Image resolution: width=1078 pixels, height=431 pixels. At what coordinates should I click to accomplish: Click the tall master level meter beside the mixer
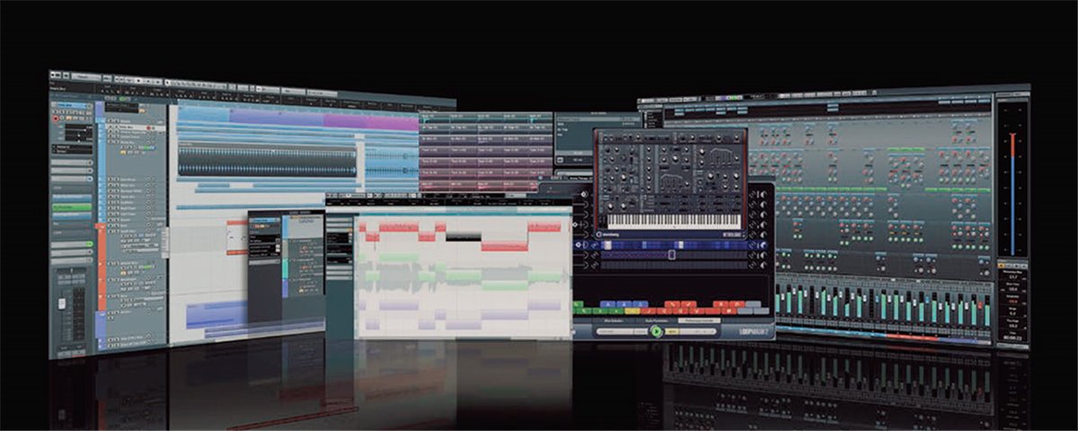pos(1012,194)
